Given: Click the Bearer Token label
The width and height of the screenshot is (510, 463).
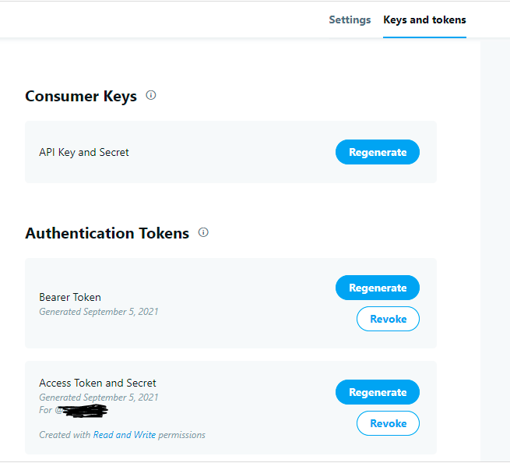Looking at the screenshot, I should 70,297.
